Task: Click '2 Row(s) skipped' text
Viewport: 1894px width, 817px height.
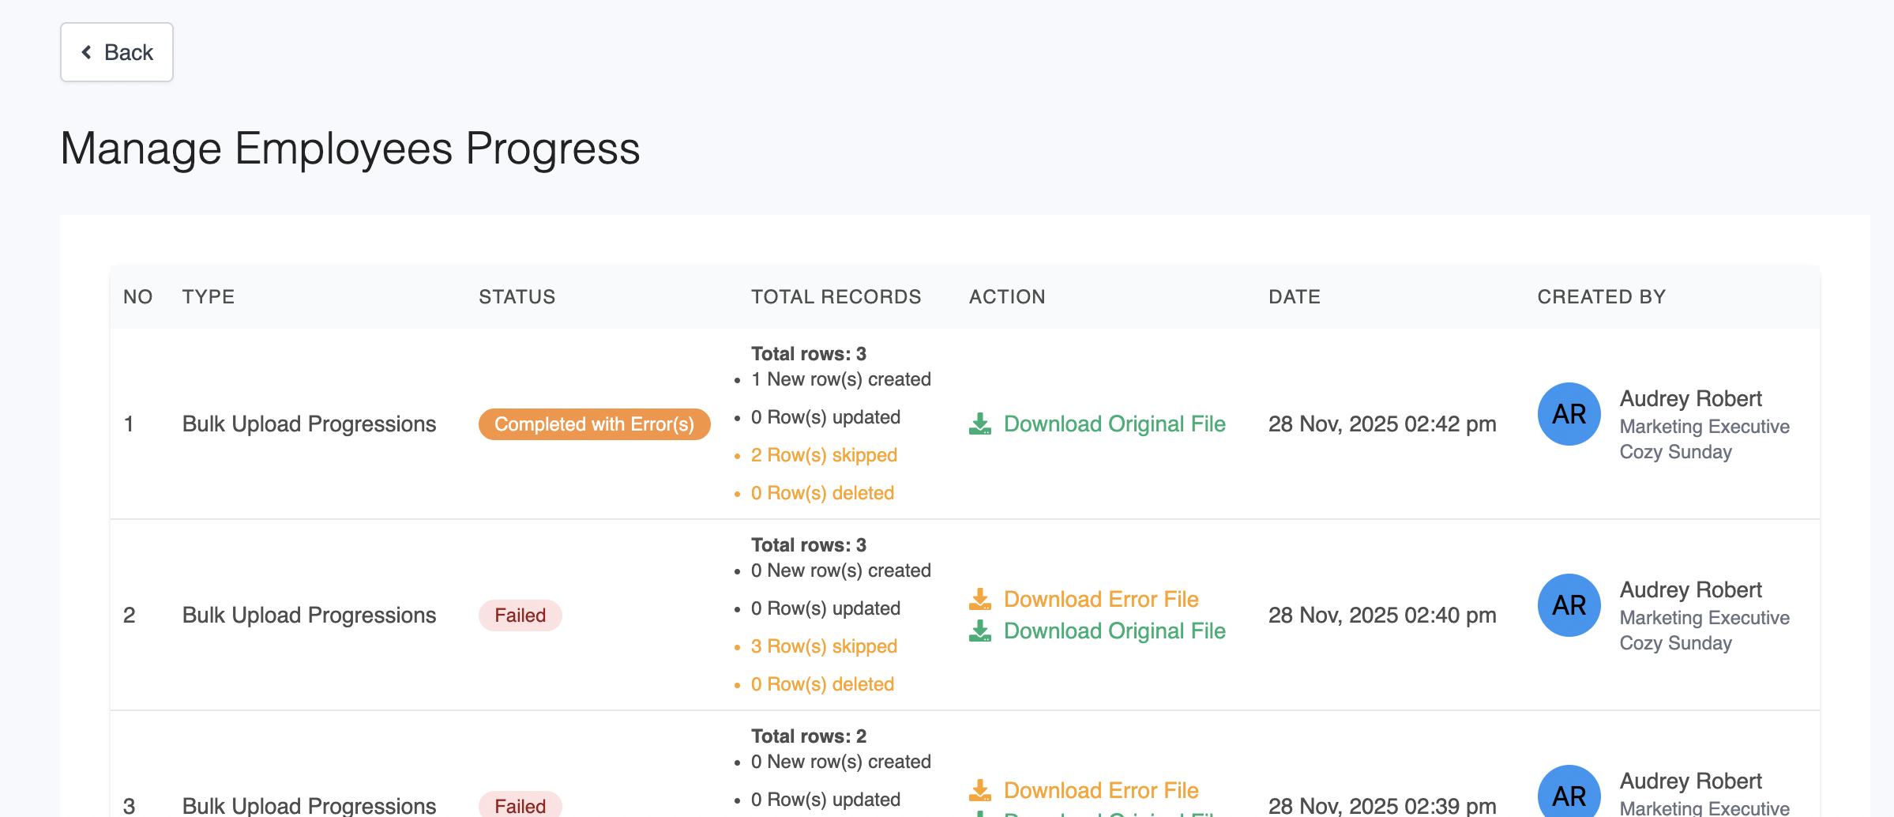Action: pos(824,455)
